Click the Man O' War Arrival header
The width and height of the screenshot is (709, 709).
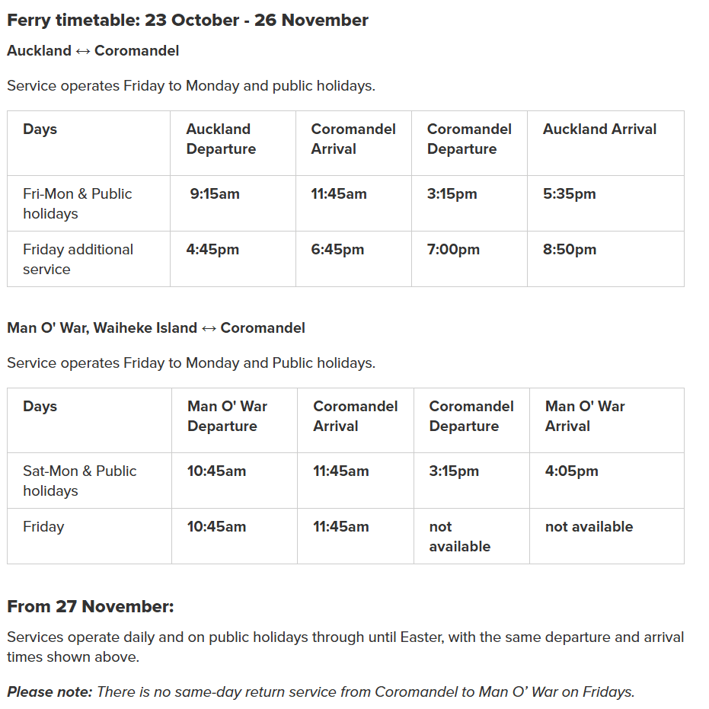585,416
